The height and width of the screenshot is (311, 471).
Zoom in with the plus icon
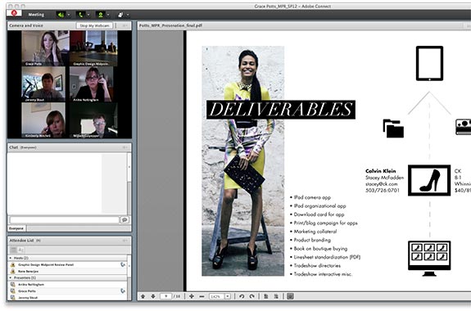pyautogui.click(x=192, y=296)
